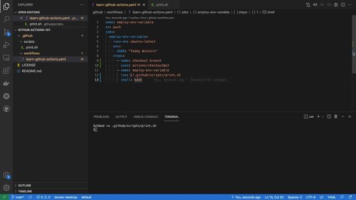Image resolution: width=356 pixels, height=200 pixels.
Task: Kill terminal with trash icon
Action: click(x=336, y=117)
